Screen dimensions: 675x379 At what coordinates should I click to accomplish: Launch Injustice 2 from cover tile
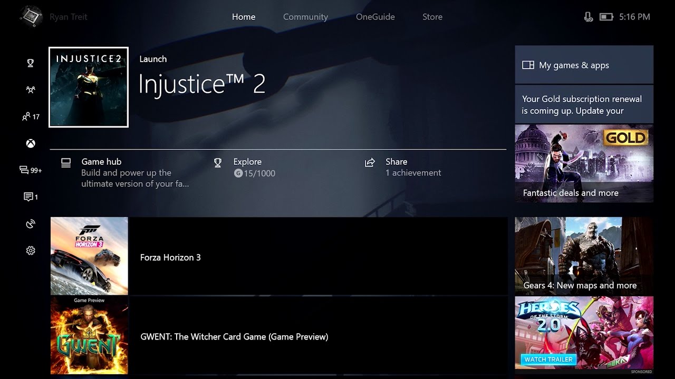tap(89, 87)
